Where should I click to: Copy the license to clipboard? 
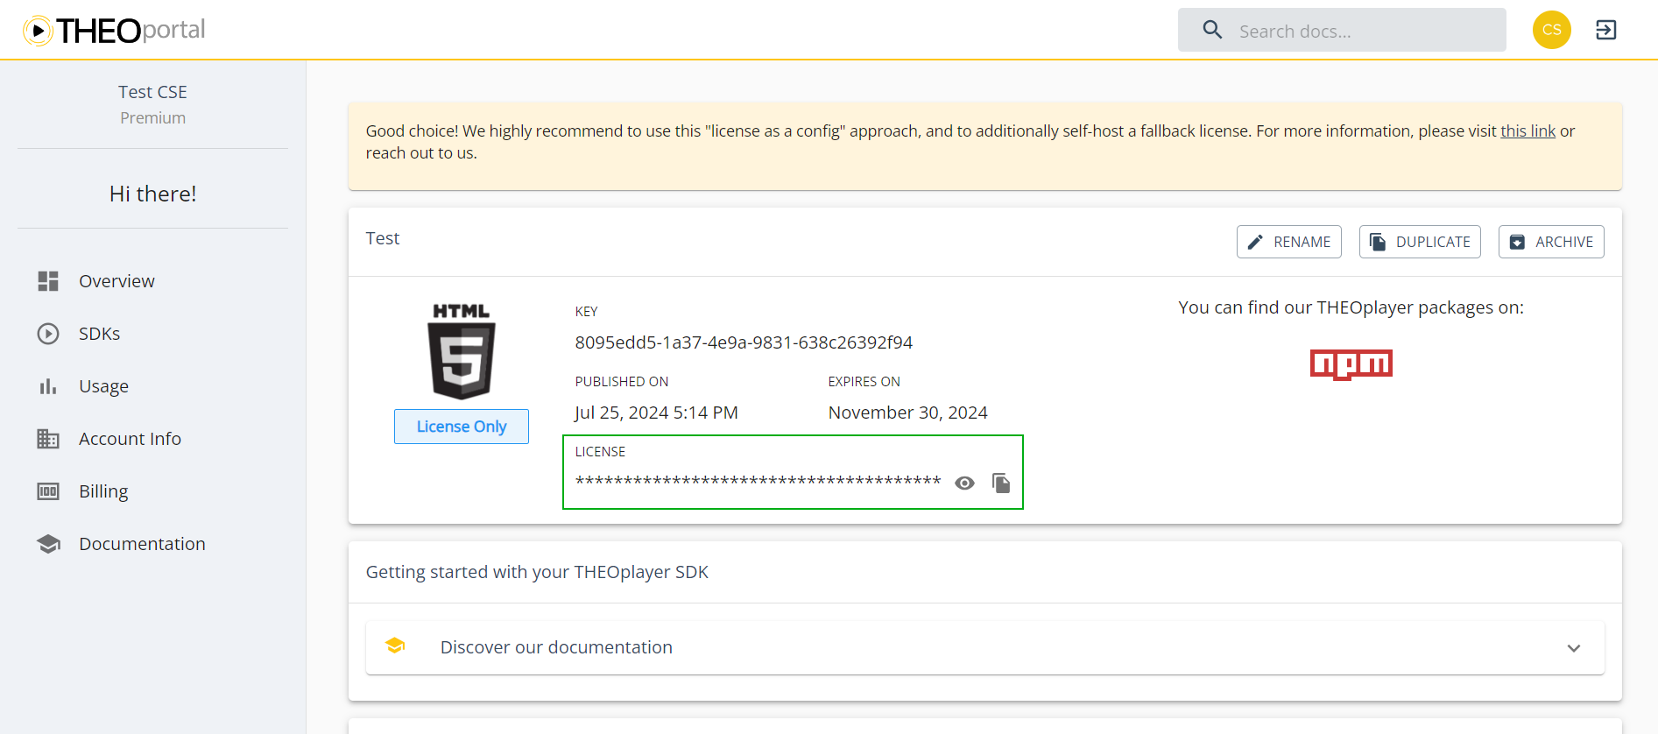click(1001, 483)
